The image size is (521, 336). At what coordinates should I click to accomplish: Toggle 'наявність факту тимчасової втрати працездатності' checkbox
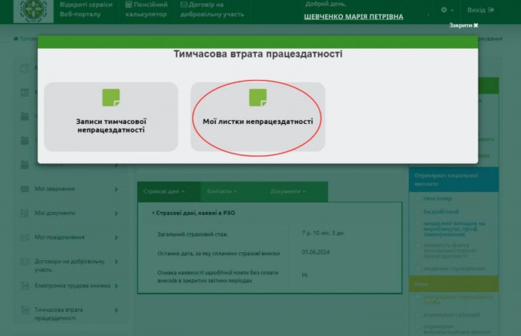point(418,246)
